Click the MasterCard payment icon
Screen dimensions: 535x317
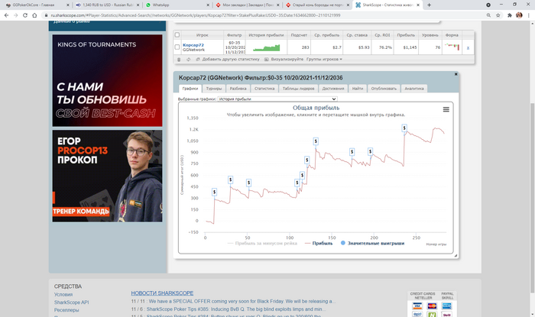pos(432,306)
